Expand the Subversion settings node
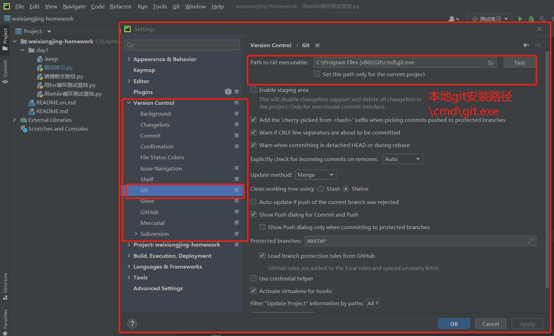The height and width of the screenshot is (336, 554). pyautogui.click(x=136, y=234)
